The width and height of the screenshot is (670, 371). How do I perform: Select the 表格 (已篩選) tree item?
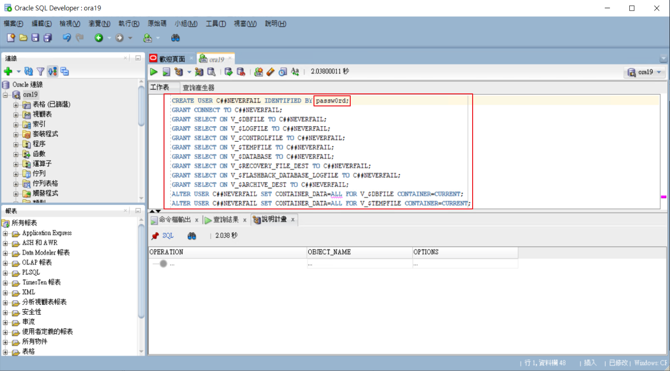tap(51, 104)
